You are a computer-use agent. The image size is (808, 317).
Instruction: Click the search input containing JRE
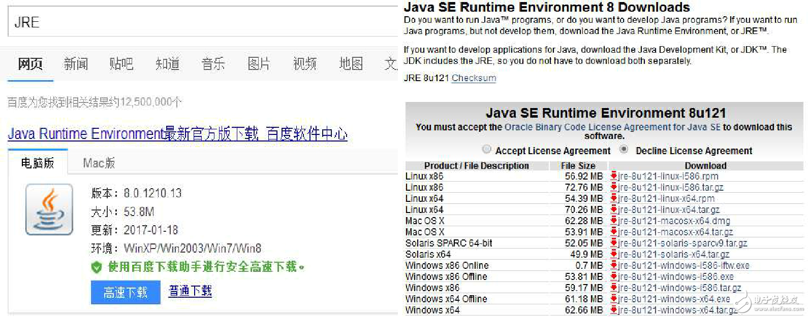tap(203, 22)
